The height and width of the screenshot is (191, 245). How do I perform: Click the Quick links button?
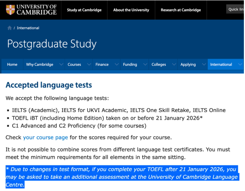tap(235, 10)
